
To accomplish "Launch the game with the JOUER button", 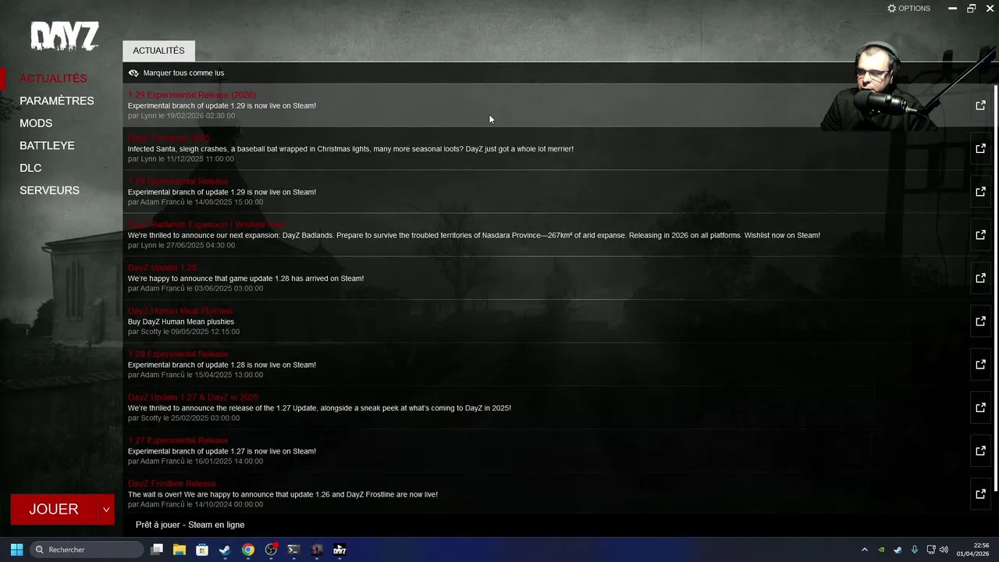I will [x=54, y=510].
